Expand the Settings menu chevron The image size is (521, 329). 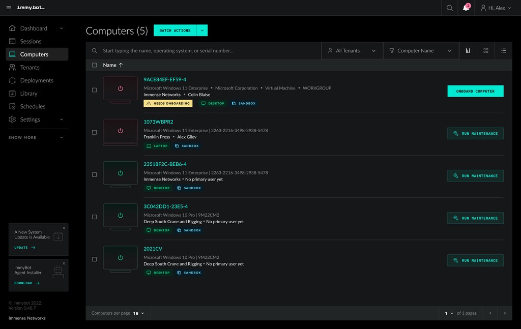click(x=61, y=119)
